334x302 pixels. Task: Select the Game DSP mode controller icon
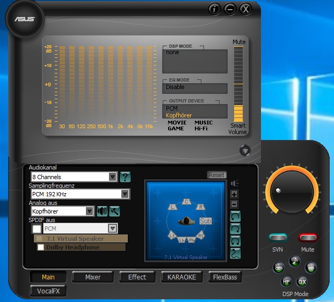[279, 267]
